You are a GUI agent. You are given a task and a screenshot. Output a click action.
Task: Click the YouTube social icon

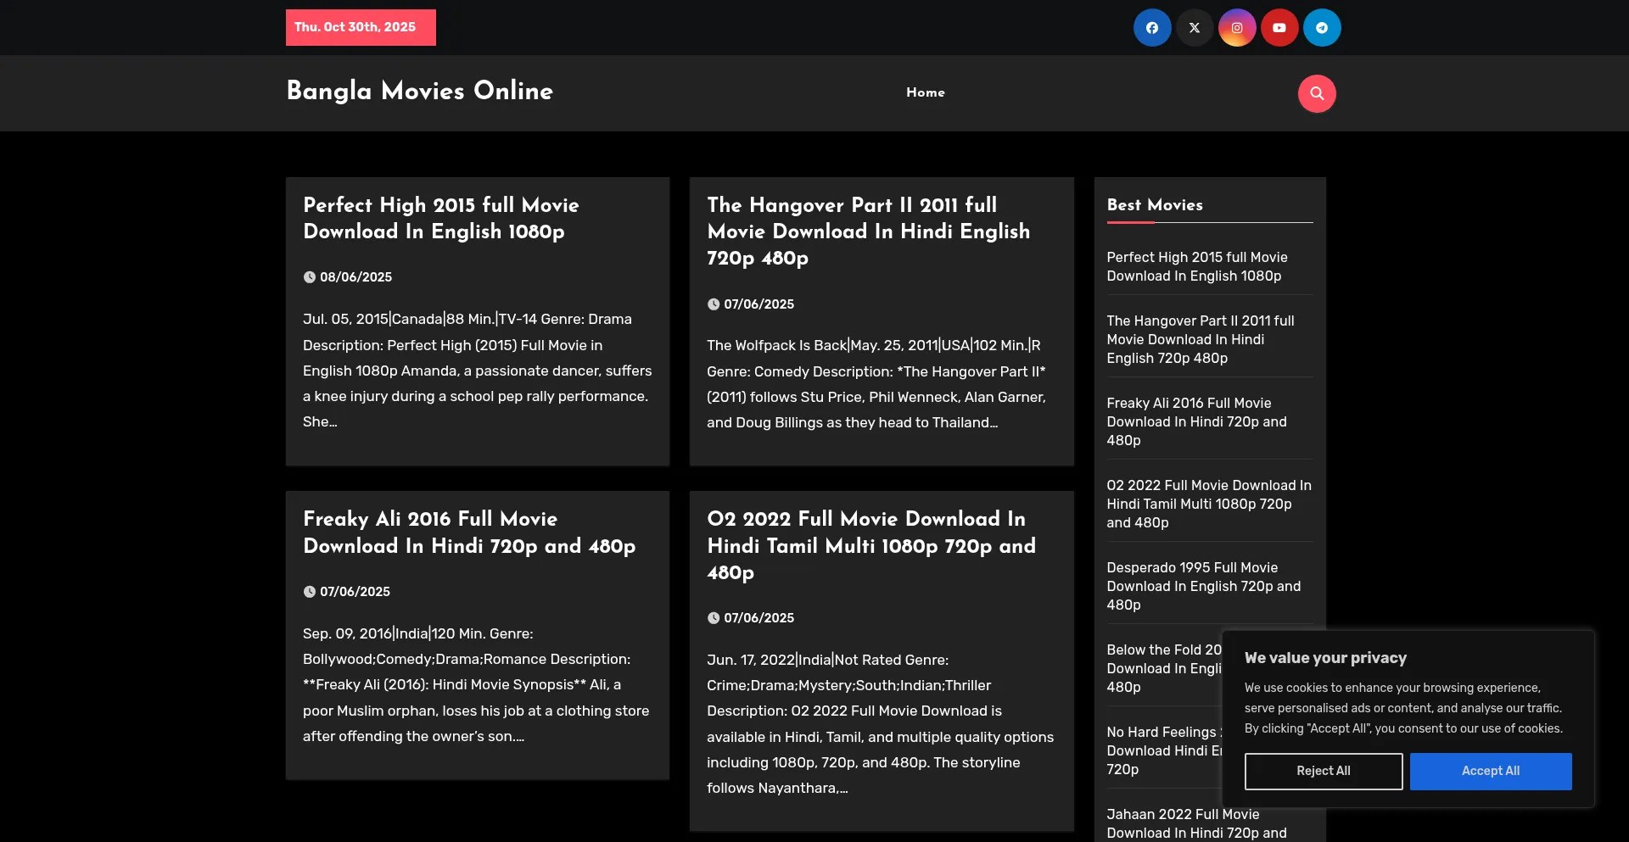click(1279, 28)
